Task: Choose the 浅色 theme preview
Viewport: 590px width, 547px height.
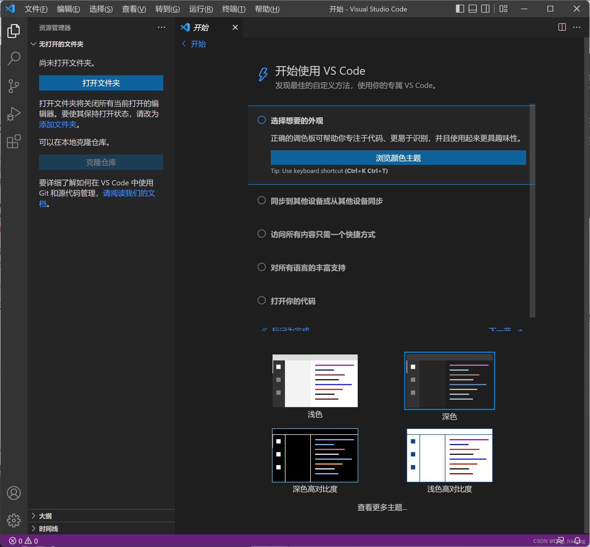Action: click(315, 381)
